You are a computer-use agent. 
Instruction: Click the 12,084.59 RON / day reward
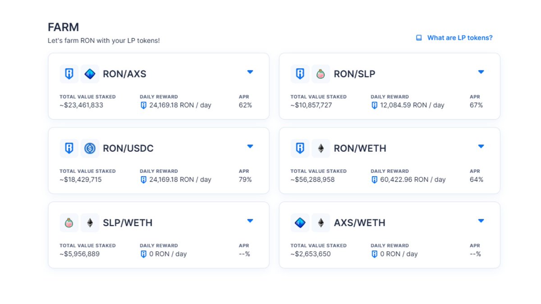[412, 105]
